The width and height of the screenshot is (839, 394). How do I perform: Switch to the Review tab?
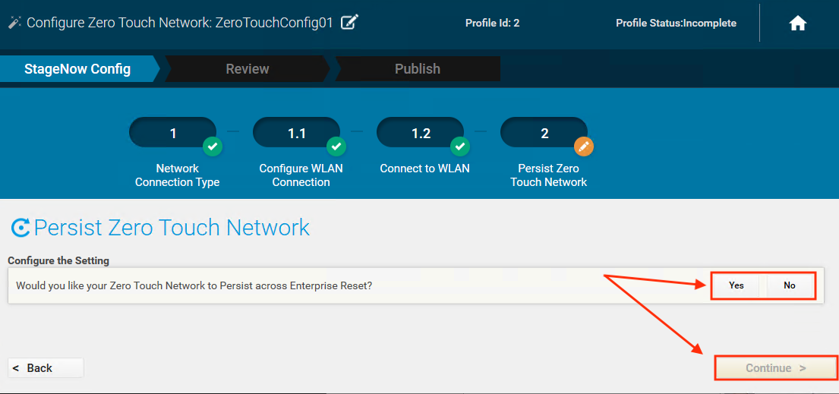pyautogui.click(x=247, y=69)
